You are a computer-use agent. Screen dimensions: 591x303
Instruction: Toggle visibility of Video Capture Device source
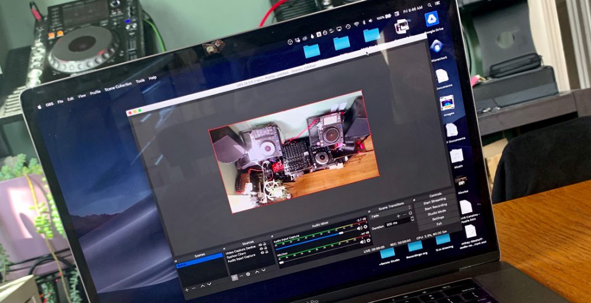(260, 245)
